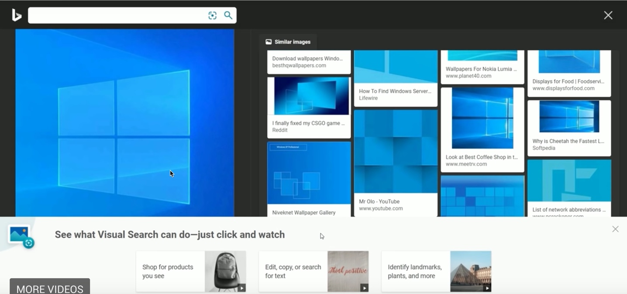Click the main Windows wallpaper image
This screenshot has width=627, height=294.
pyautogui.click(x=125, y=123)
